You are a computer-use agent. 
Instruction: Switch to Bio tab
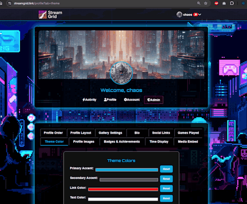tap(137, 133)
